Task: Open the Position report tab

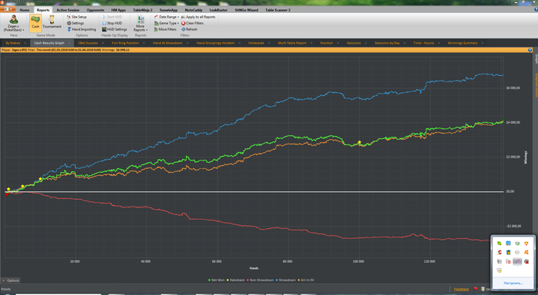Action: pyautogui.click(x=327, y=43)
